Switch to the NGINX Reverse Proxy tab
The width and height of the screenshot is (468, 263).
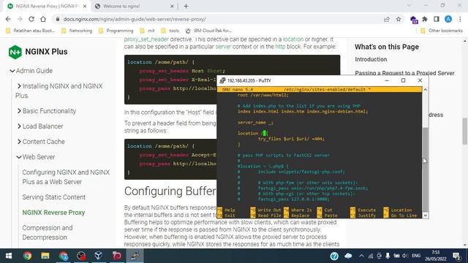[46, 6]
